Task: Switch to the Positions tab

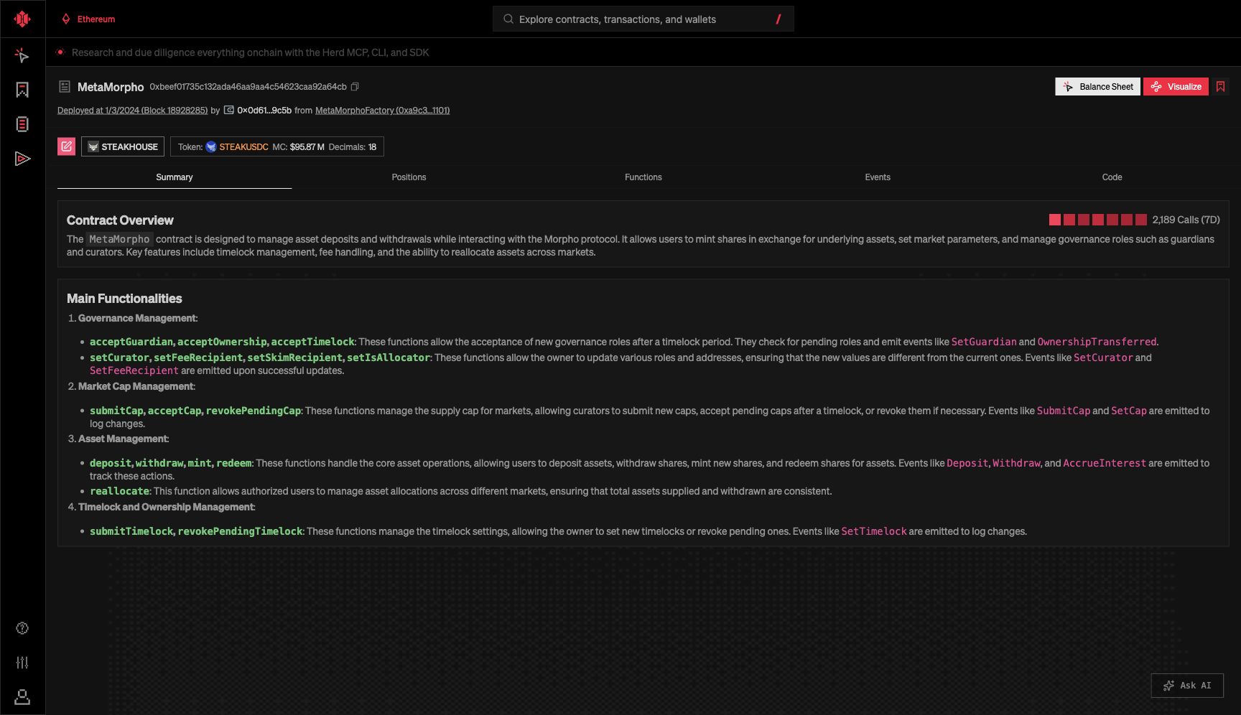Action: (409, 177)
